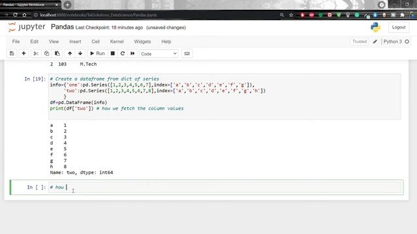Bookmark this page with star icon
The width and height of the screenshot is (417, 234).
(x=291, y=15)
